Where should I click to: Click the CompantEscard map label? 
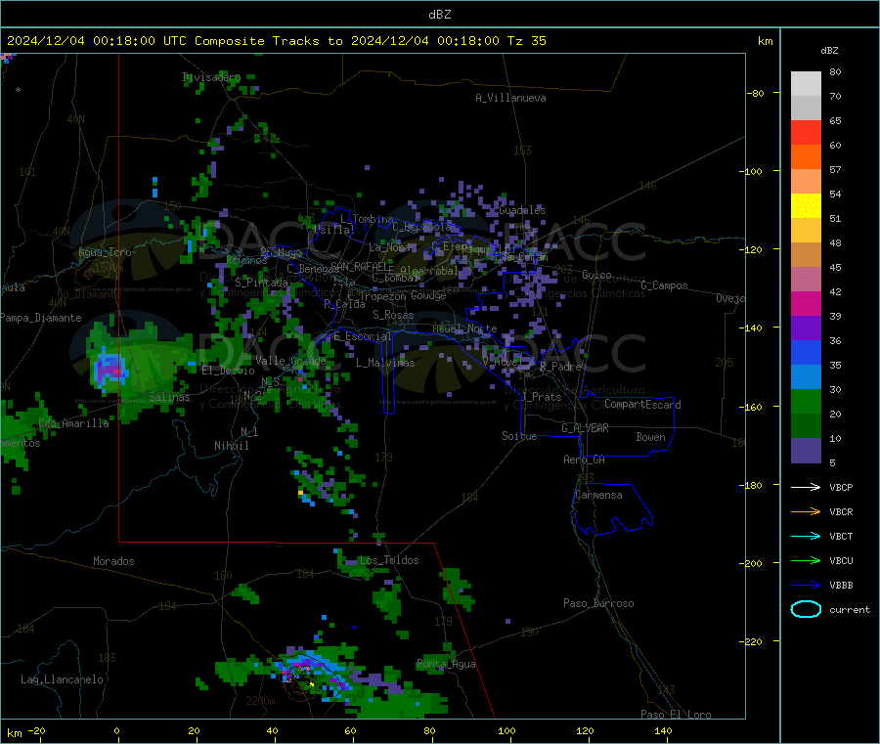(x=642, y=405)
